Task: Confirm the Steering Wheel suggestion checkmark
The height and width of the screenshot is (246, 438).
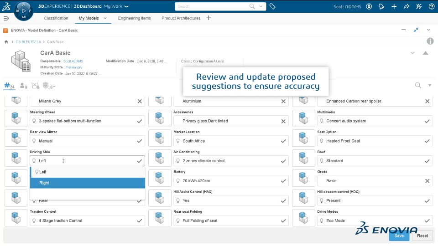Action: coord(140,121)
